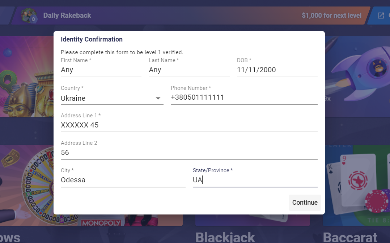The height and width of the screenshot is (243, 390).
Task: Click the Daily Rakeback avatar badge
Action: (29, 16)
